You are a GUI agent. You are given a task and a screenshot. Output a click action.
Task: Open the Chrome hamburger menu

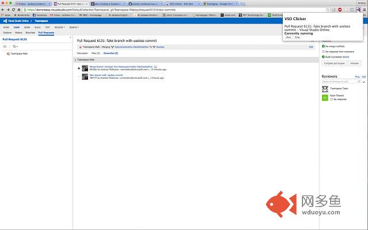(364, 10)
